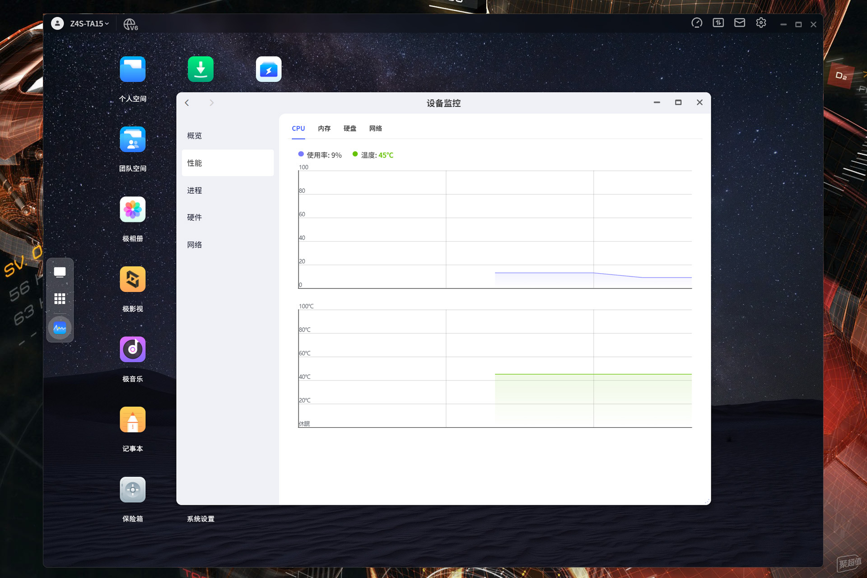Switch to the 内存 tab
This screenshot has height=578, width=867.
click(324, 129)
